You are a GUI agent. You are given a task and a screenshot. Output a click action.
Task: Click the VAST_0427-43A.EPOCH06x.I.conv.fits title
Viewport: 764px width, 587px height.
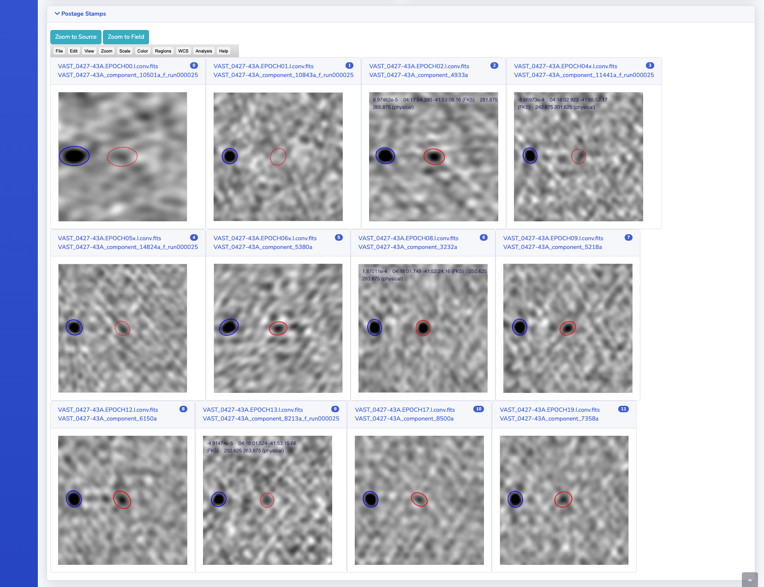point(265,238)
